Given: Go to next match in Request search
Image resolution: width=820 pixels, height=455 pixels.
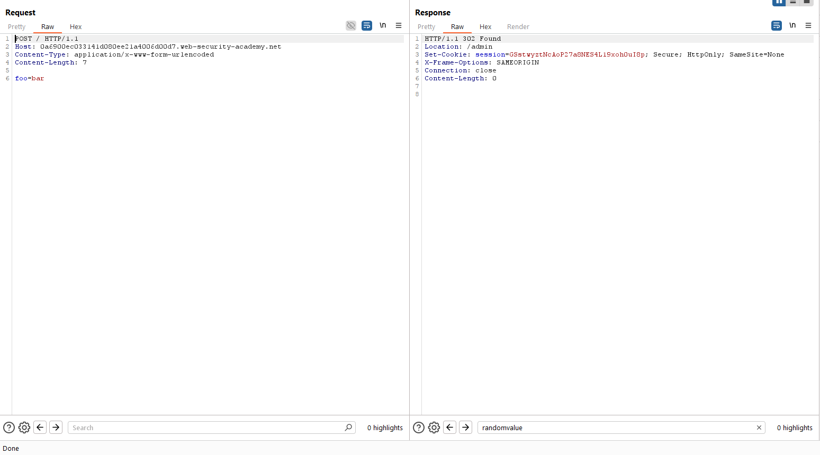Looking at the screenshot, I should [x=56, y=428].
